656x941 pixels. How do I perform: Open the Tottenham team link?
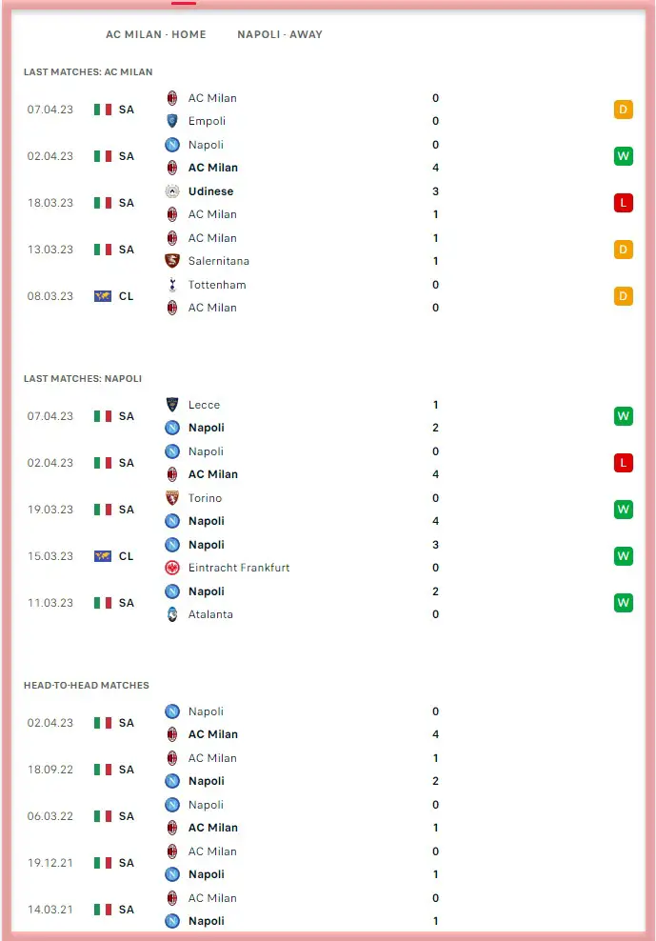point(217,285)
